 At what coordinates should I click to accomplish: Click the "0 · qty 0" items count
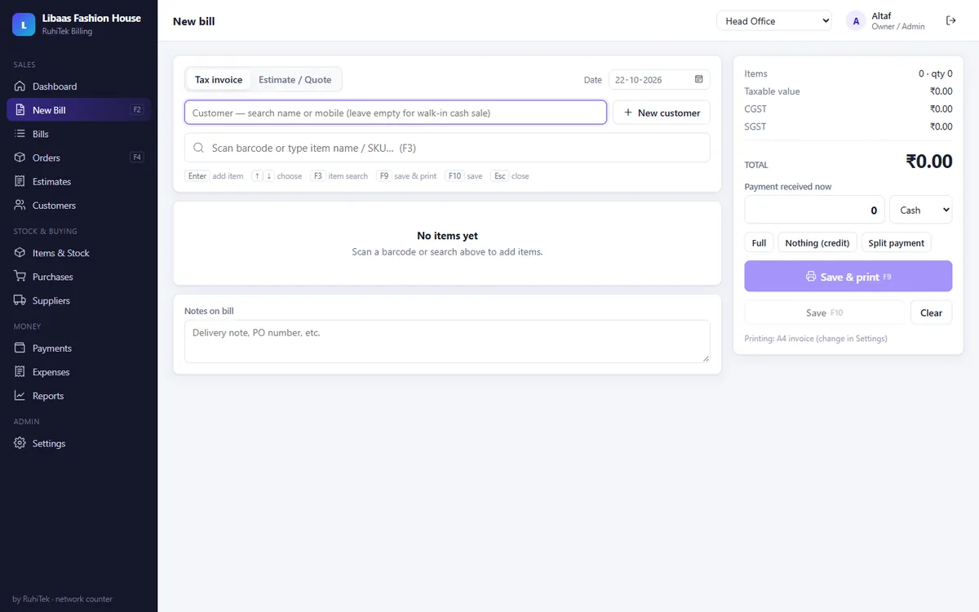coord(936,73)
